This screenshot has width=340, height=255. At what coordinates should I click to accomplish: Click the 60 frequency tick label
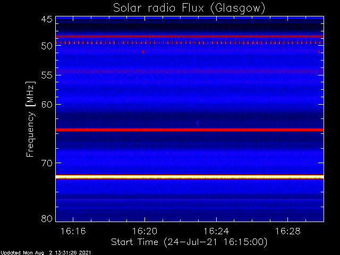point(47,104)
